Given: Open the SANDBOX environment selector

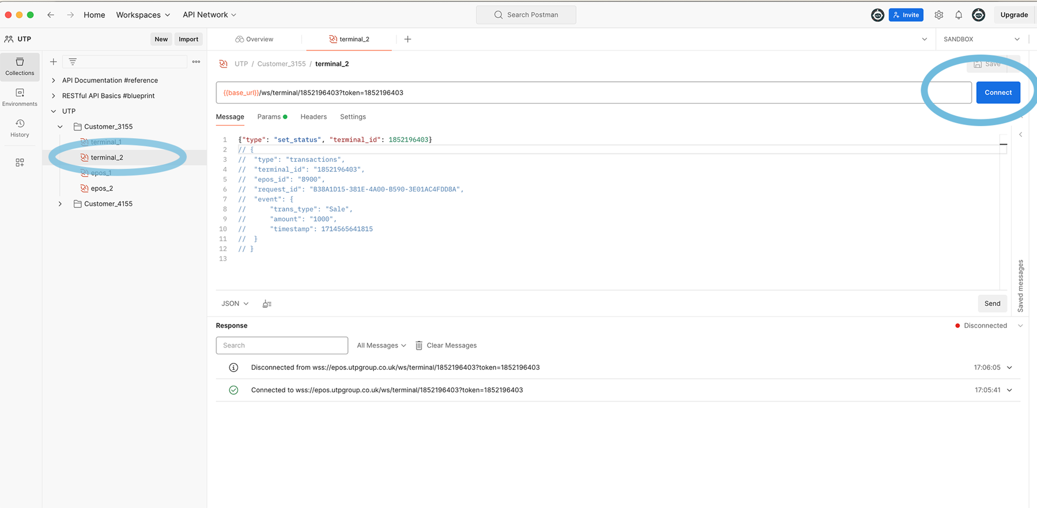Looking at the screenshot, I should click(981, 39).
